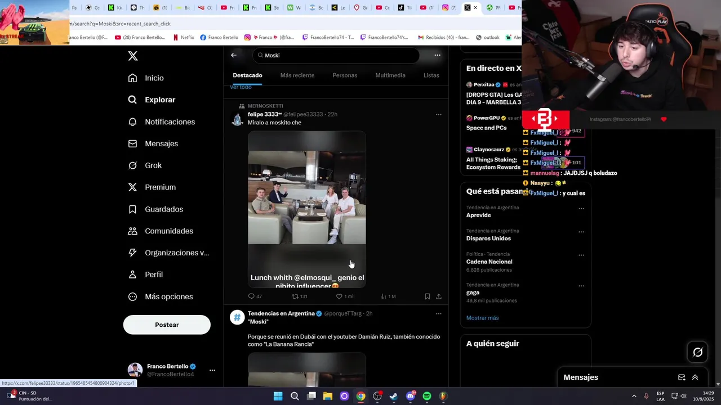Switch to Personas tab
This screenshot has height=405, width=721.
tap(345, 75)
